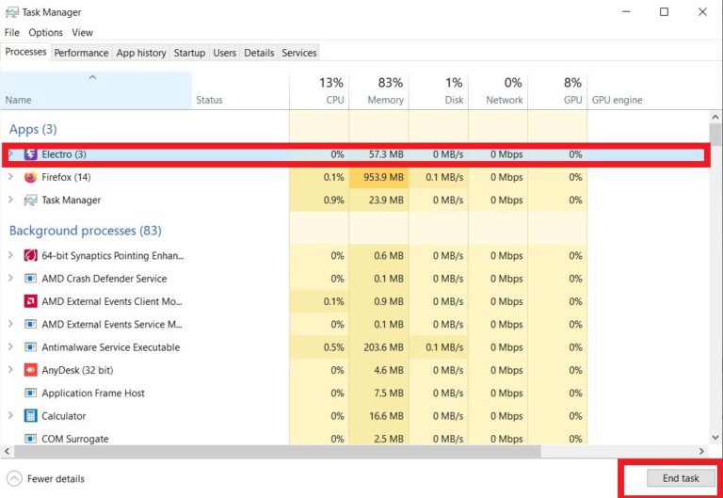Sort processes by Disk column
This screenshot has width=723, height=498.
point(438,90)
